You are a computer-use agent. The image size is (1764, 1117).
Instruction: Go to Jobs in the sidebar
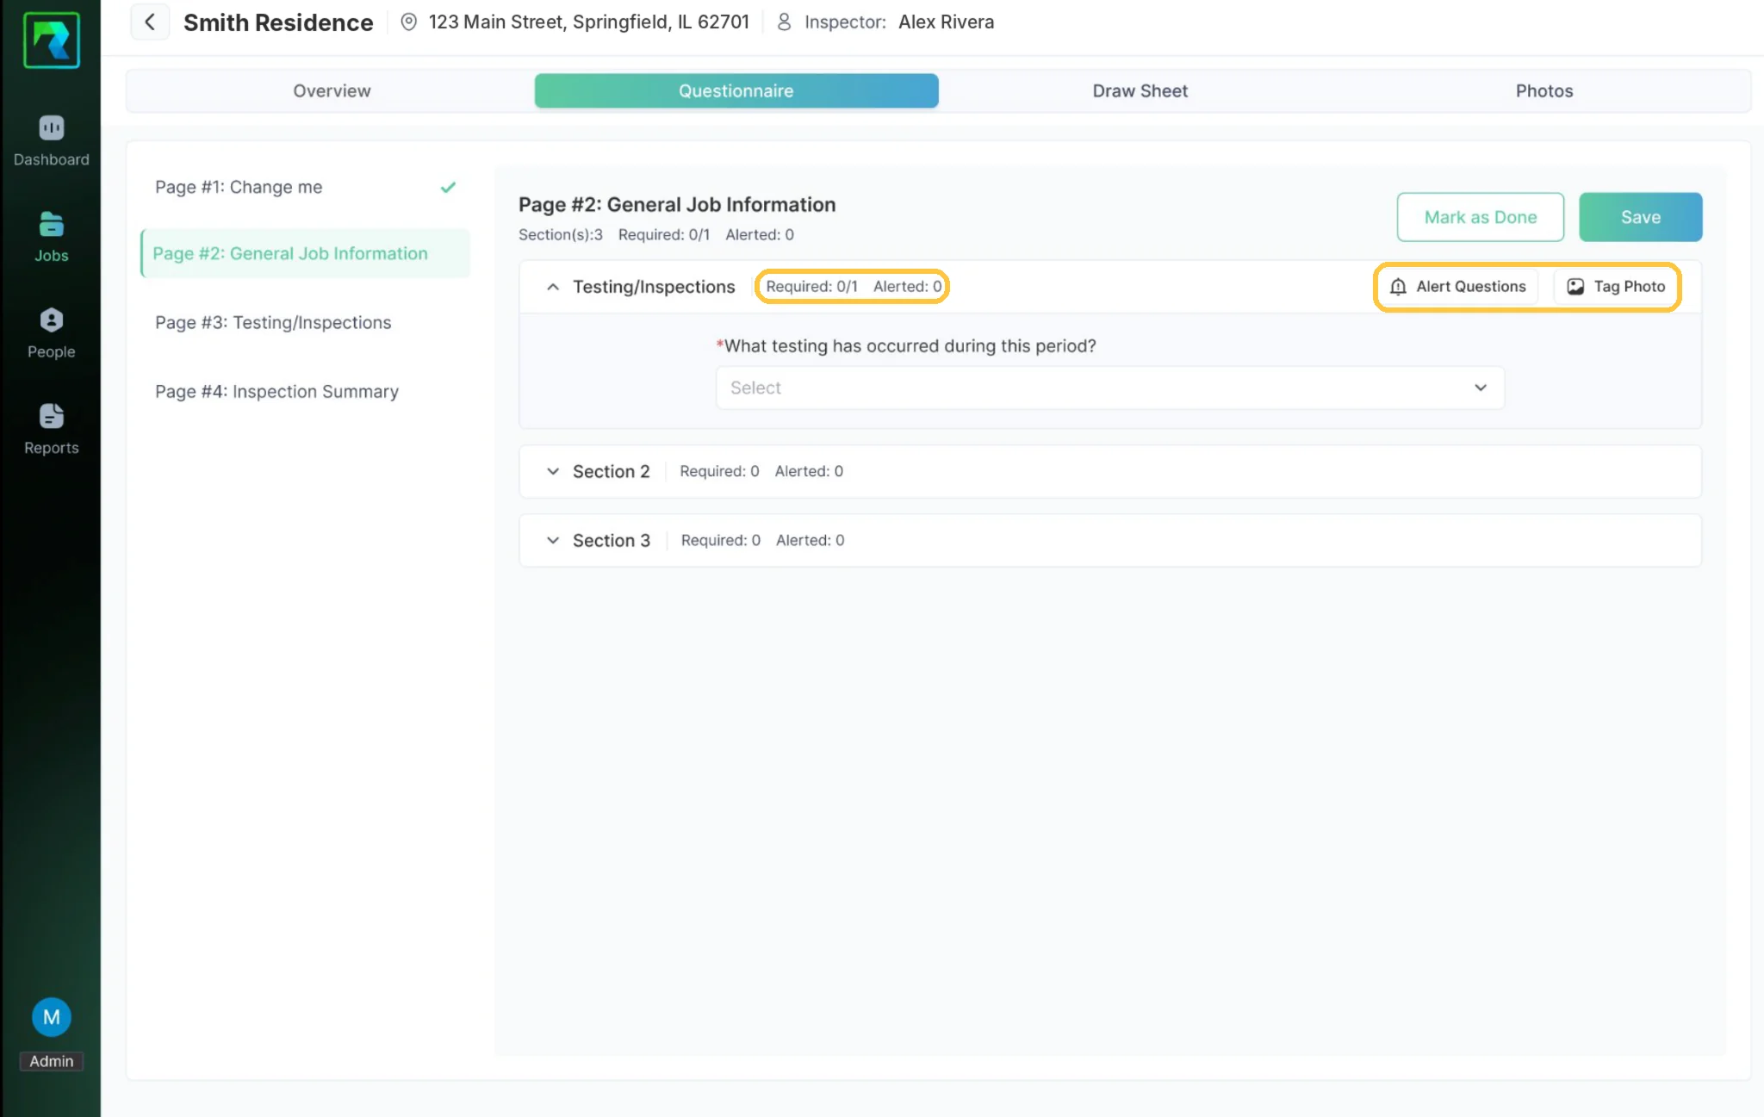[x=52, y=236]
